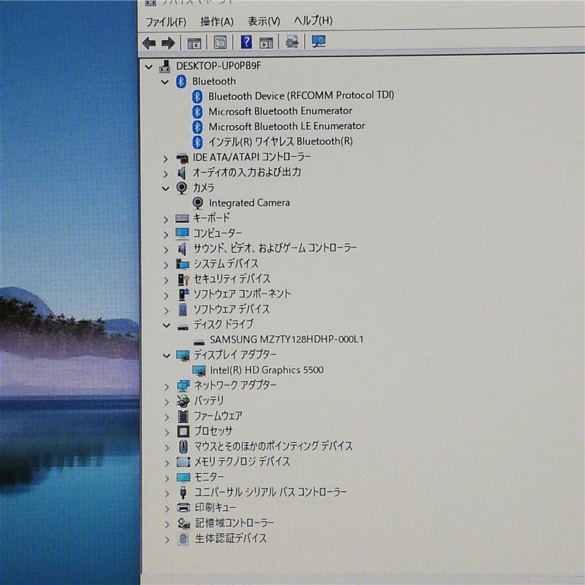This screenshot has width=585, height=585.
Task: Select SAMSUNG MZ7TY128HDHP-000L1 disk drive
Action: [x=287, y=339]
